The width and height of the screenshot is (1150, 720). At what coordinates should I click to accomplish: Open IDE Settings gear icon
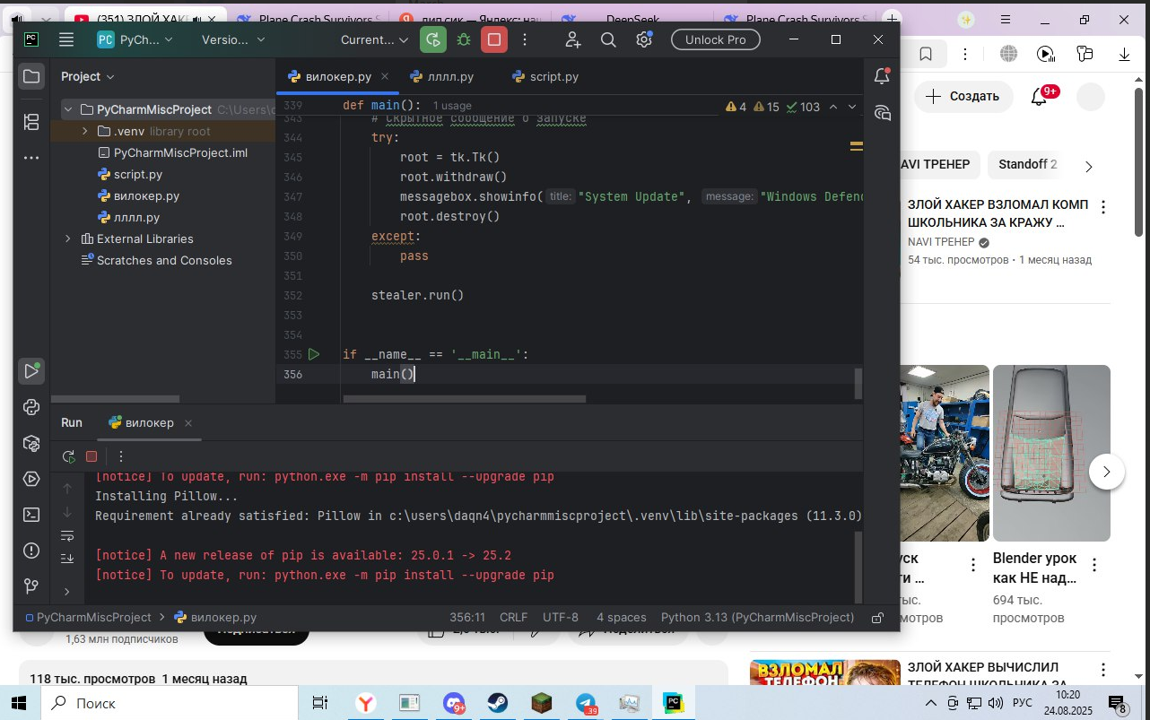pyautogui.click(x=644, y=39)
